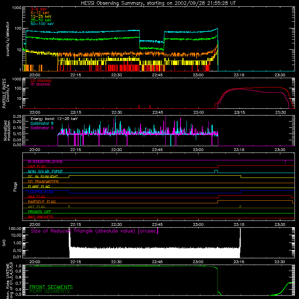Image resolution: width=299 pixels, height=299 pixels.
Task: Click the SC_TRANSMITTER flag label
Action: [43, 182]
